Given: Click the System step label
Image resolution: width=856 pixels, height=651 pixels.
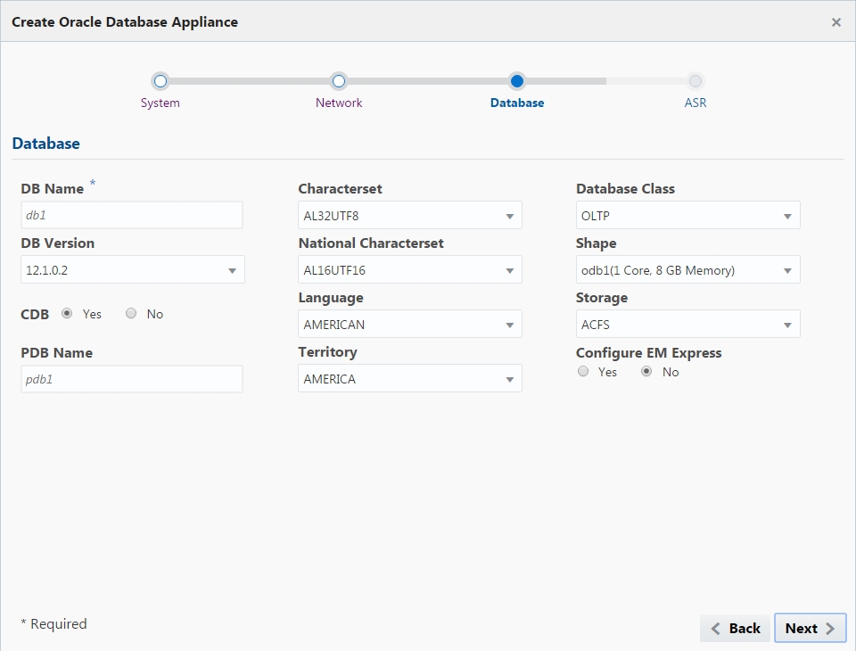Looking at the screenshot, I should click(x=160, y=103).
